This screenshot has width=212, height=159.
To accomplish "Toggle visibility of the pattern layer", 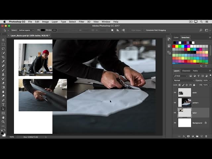I will pos(175,103).
